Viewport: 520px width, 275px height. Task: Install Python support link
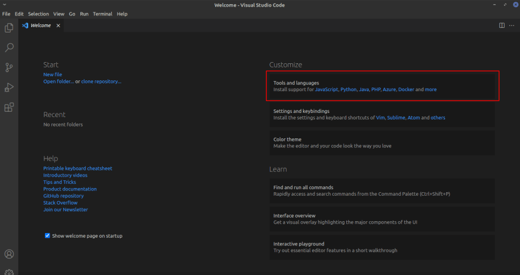pyautogui.click(x=348, y=89)
